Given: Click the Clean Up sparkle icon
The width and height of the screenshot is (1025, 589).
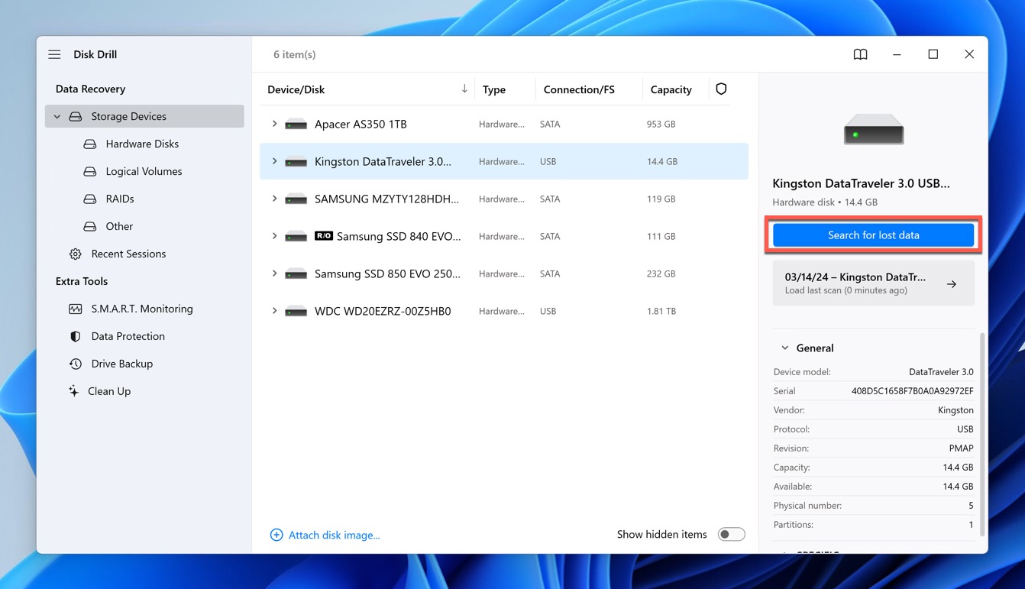Looking at the screenshot, I should (x=73, y=391).
